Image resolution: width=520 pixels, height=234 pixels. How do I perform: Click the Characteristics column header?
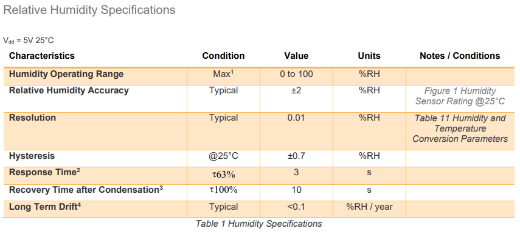pos(42,56)
